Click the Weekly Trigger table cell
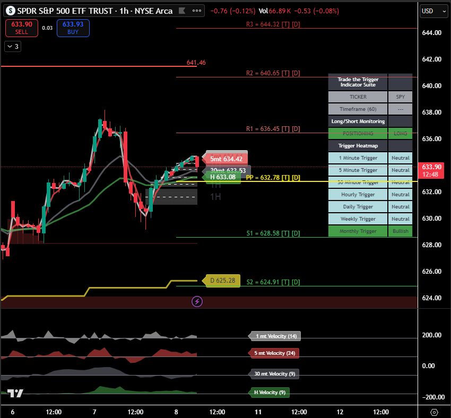Viewport: 451px width, 418px height. pyautogui.click(x=358, y=219)
